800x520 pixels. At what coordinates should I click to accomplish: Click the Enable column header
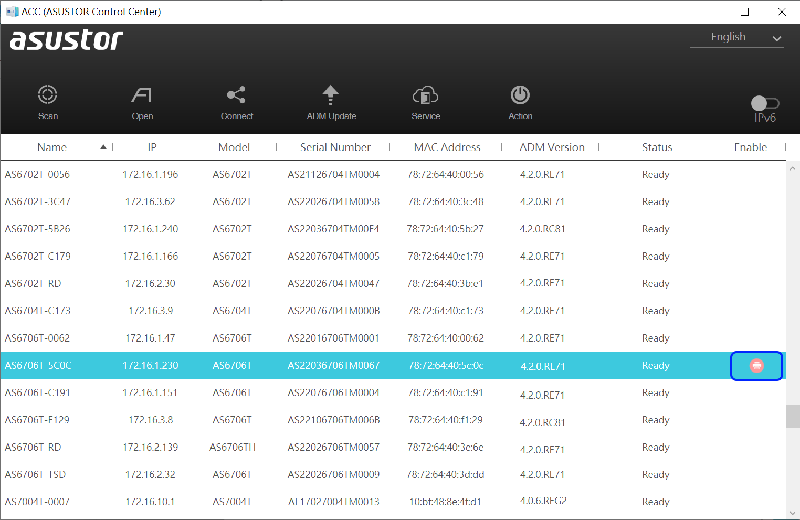751,147
